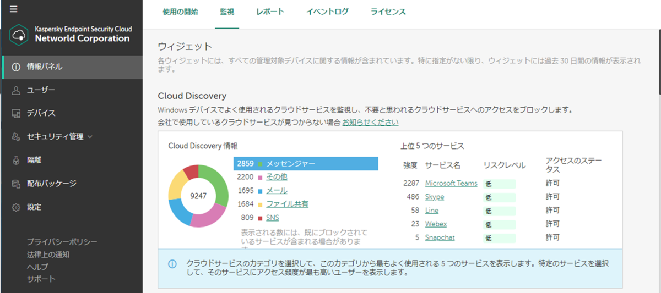Select the その他 category link
Image resolution: width=661 pixels, height=293 pixels.
tap(277, 177)
